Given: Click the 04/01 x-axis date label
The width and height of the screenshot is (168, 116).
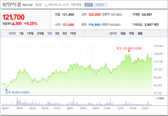Looking at the screenshot, I should point(20,108).
